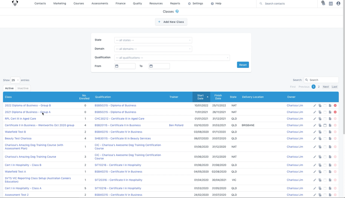This screenshot has height=198, width=345.
Task: Sort table by Owner column header
Action: 291,97
